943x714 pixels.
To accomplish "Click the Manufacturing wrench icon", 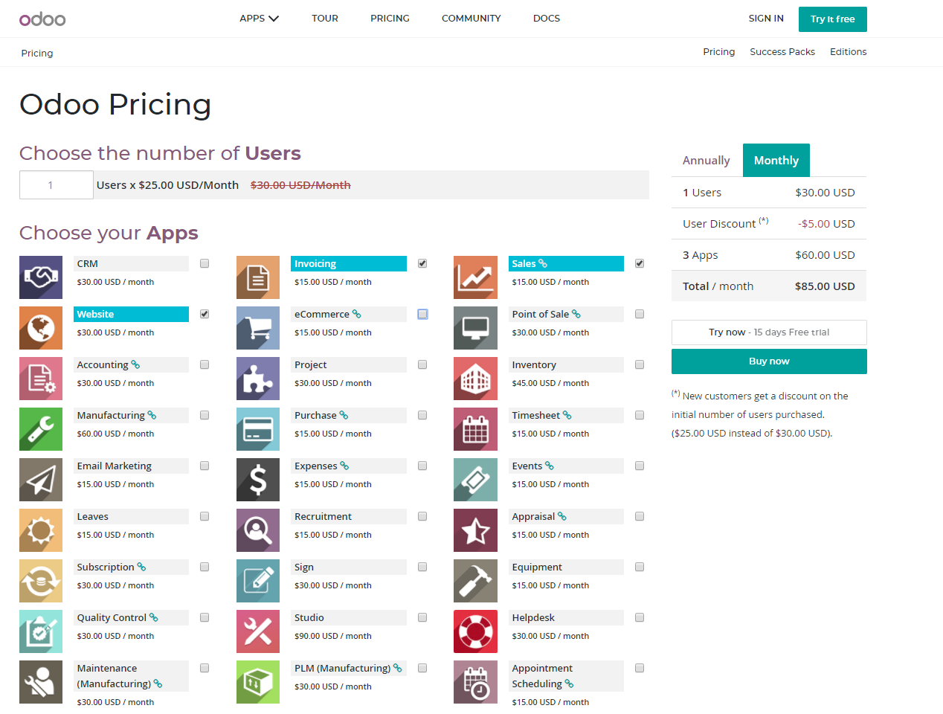I will point(41,429).
